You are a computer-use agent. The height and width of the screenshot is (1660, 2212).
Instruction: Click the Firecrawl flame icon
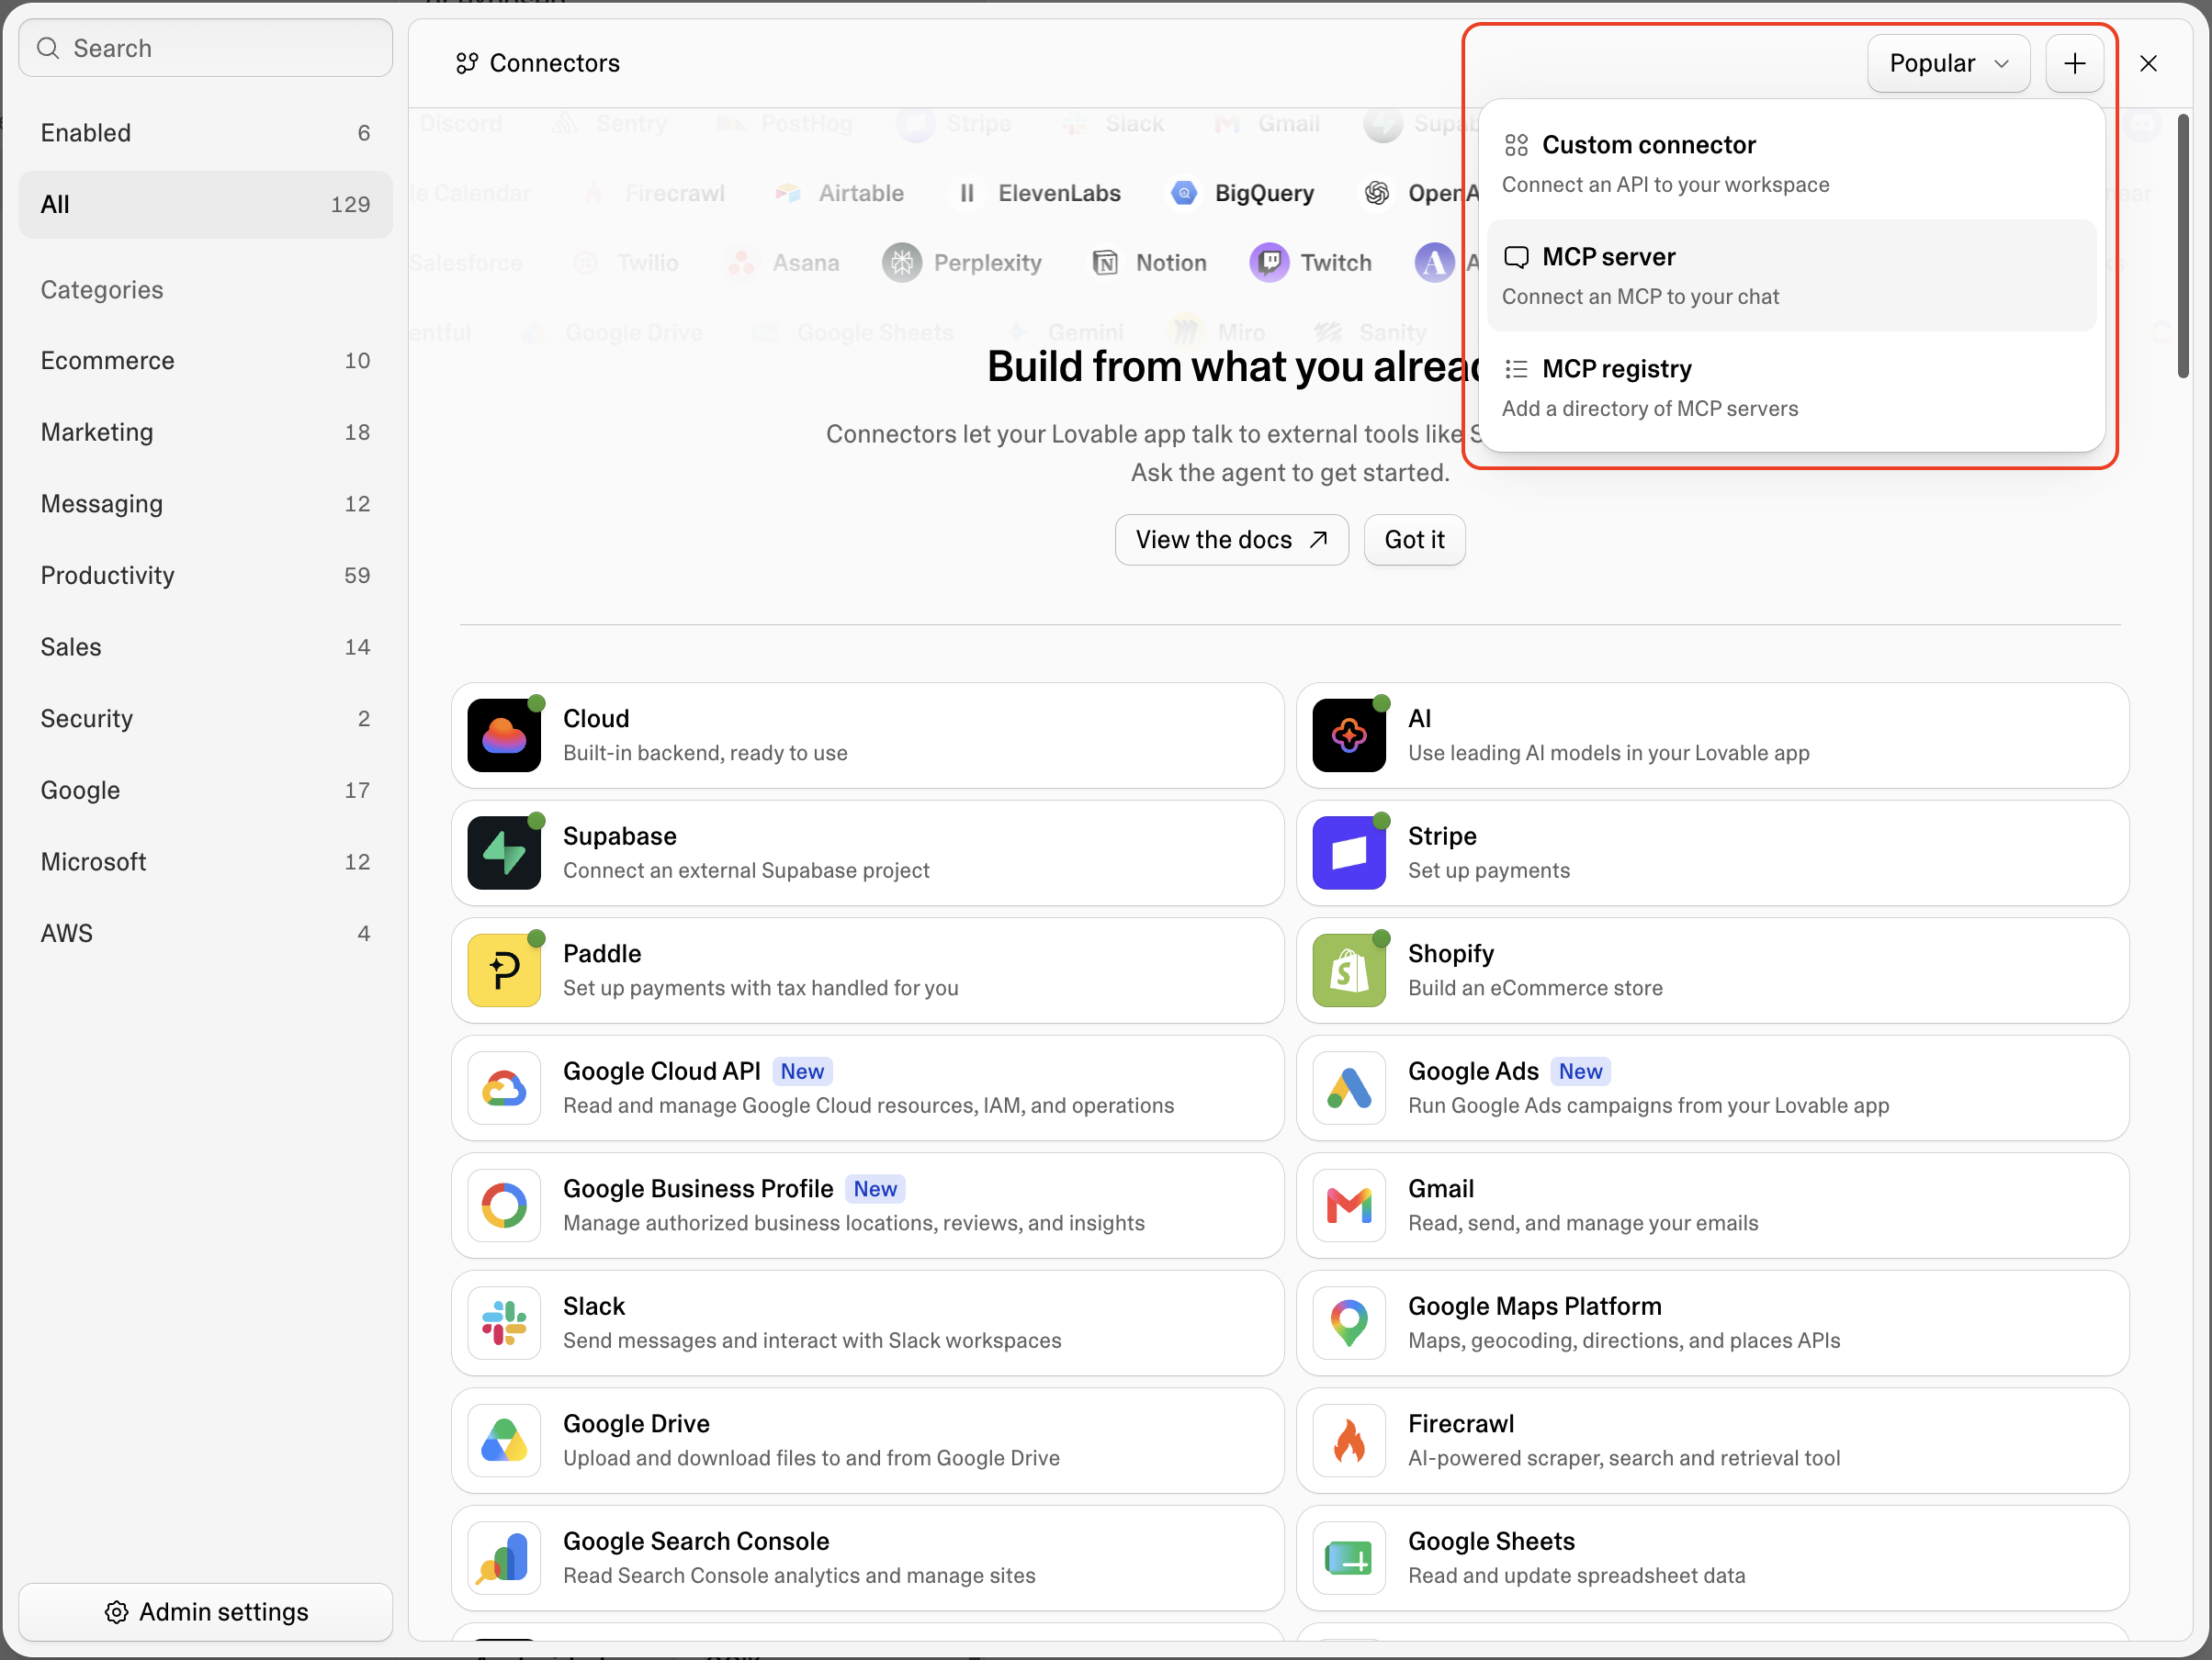[x=1349, y=1441]
